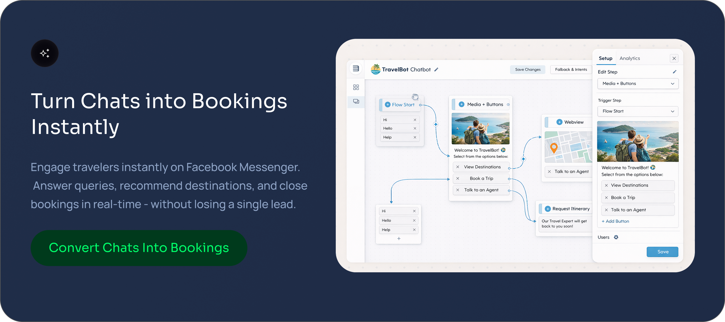Remove the Hi keyword in Flow Start node
The height and width of the screenshot is (322, 725).
click(x=415, y=120)
